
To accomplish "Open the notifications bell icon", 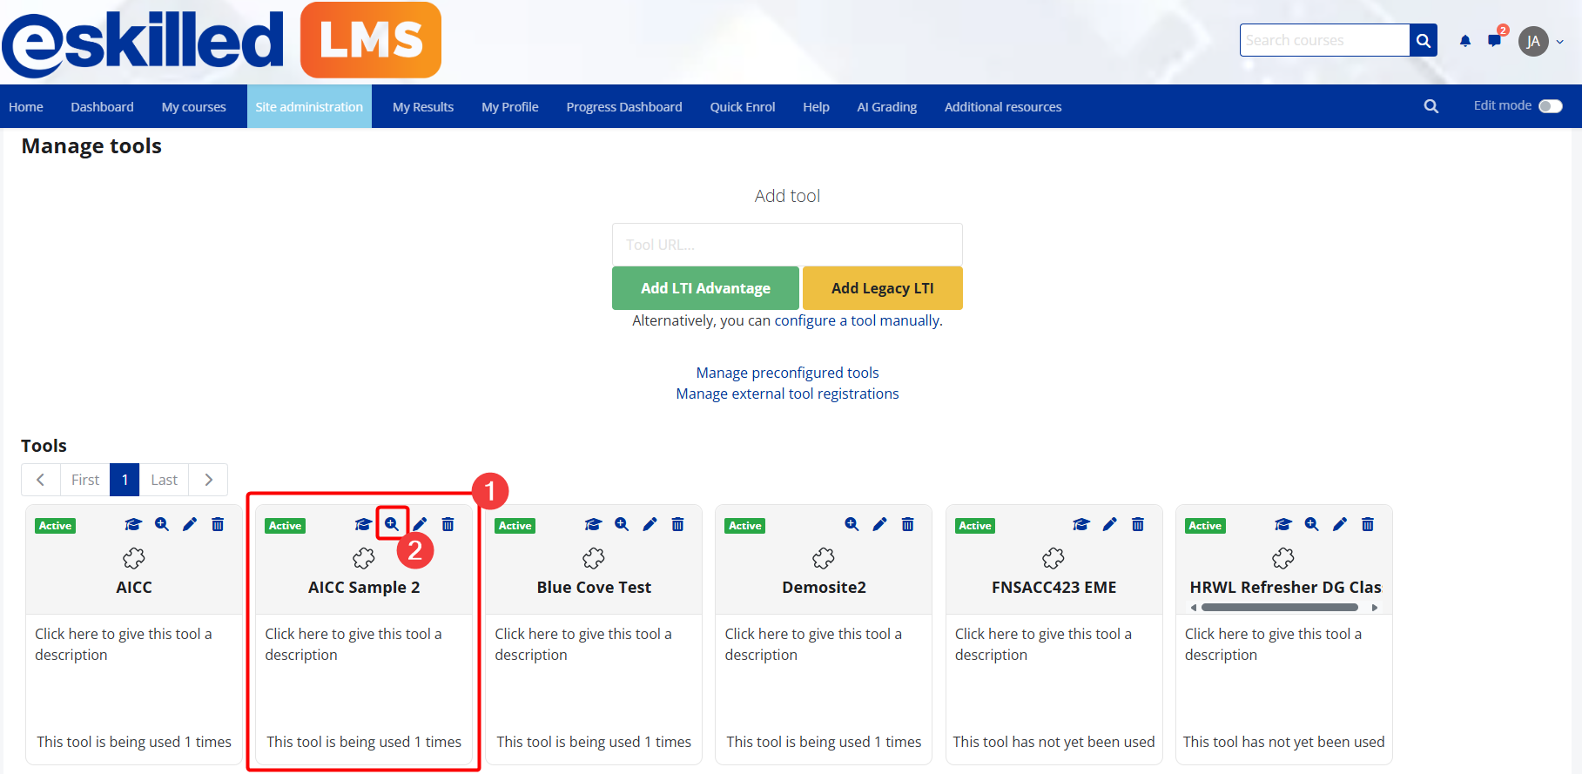I will [x=1465, y=41].
